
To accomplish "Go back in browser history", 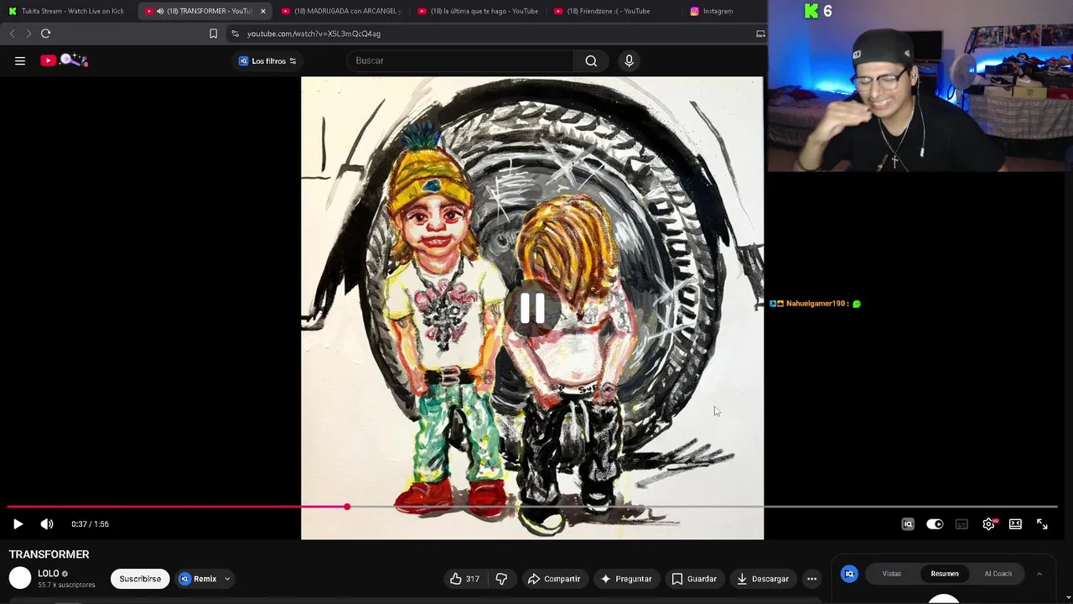I will click(12, 34).
